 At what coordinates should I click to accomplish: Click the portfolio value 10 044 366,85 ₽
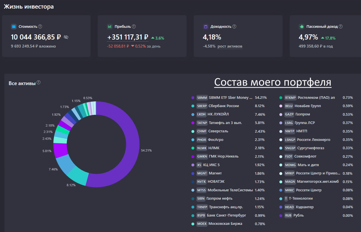click(36, 37)
